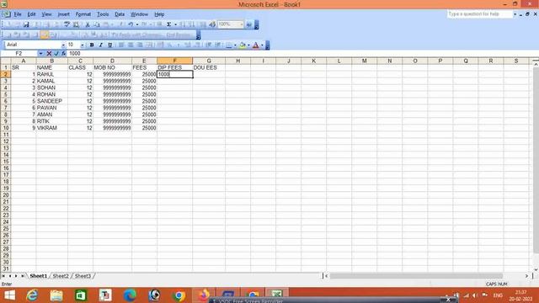
Task: Click the Decrease Indent icon
Action: coord(208,45)
